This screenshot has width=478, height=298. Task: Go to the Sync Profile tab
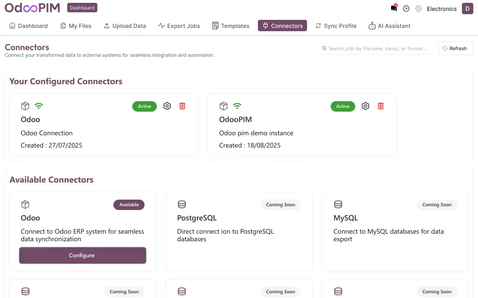(336, 26)
